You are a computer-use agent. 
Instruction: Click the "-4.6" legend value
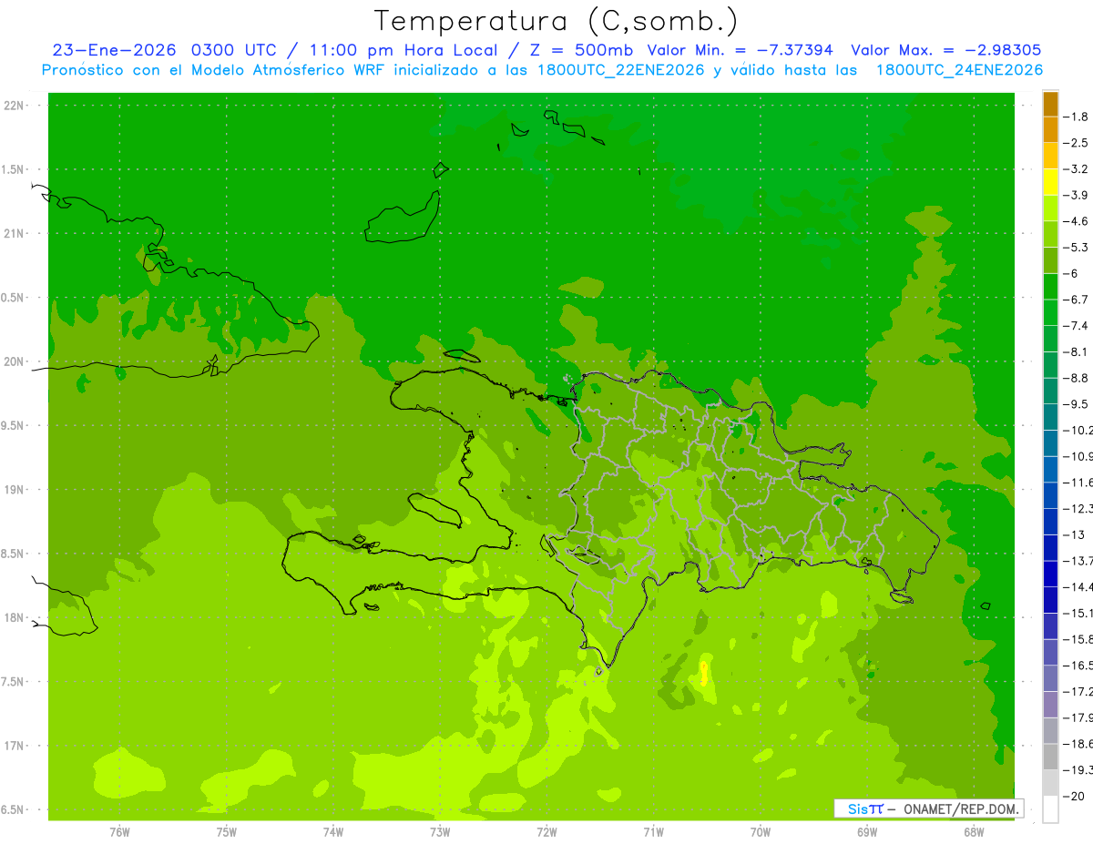click(x=1076, y=221)
